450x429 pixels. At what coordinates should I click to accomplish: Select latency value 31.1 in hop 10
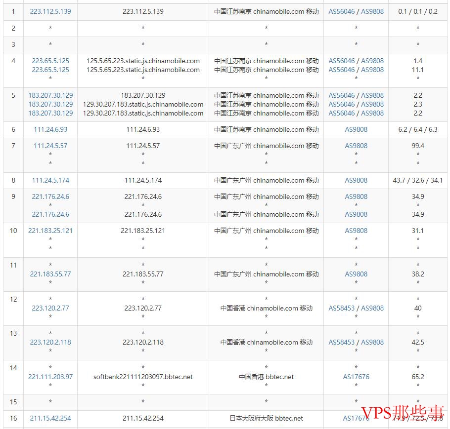pos(417,231)
